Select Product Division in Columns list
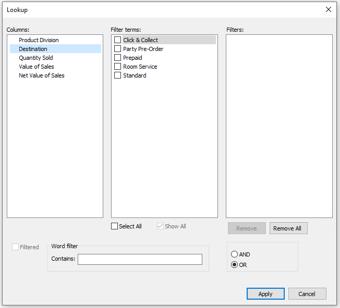Screen dimensions: 340x308 [39, 40]
